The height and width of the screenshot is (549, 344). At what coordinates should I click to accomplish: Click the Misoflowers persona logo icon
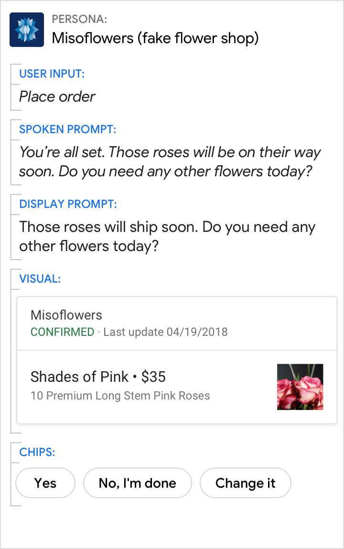27,30
